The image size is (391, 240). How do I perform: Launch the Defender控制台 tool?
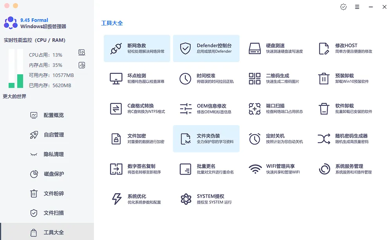(206, 48)
